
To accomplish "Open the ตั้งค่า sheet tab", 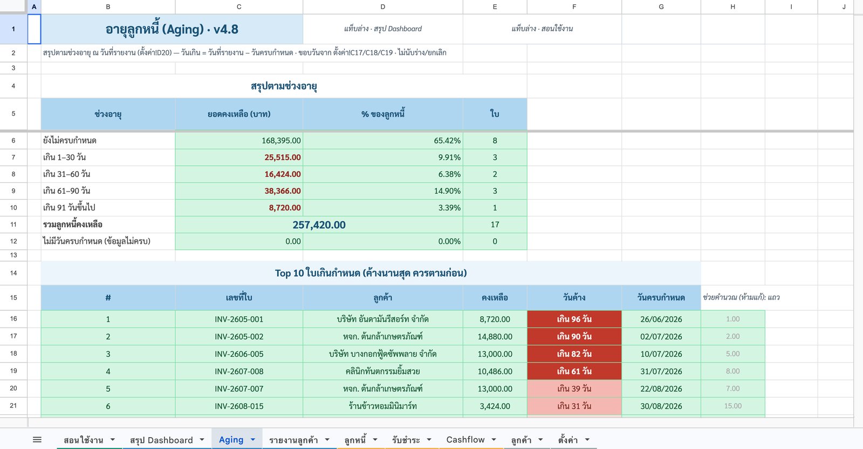I will click(x=568, y=440).
